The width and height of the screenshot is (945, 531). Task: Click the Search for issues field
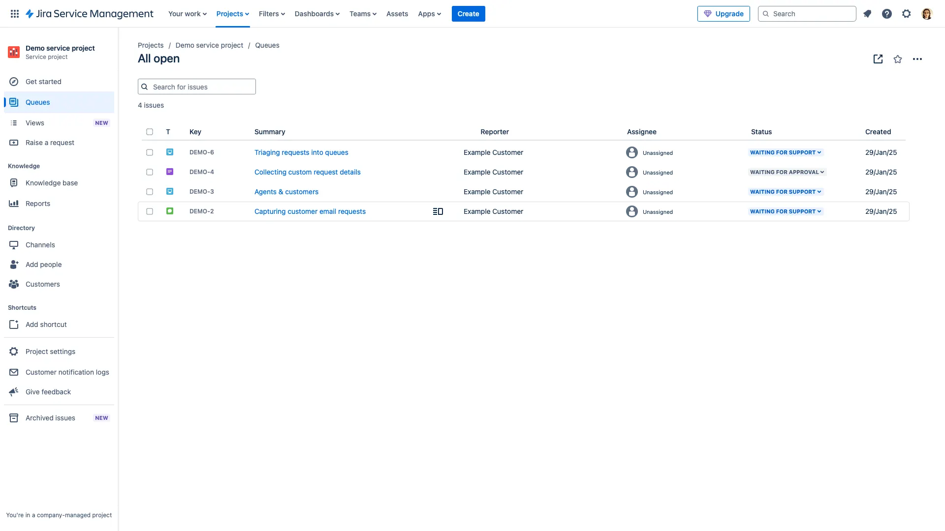pos(197,87)
